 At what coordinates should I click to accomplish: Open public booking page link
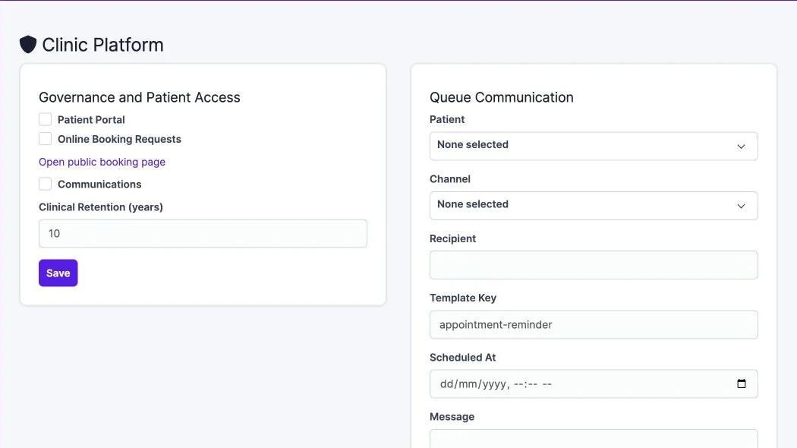point(102,162)
